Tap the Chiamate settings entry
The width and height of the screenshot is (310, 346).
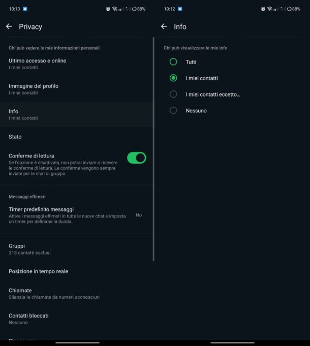click(x=76, y=294)
